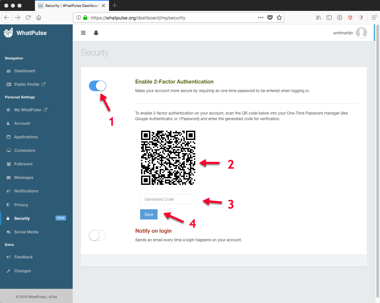Go forward with browser forward arrow

coord(18,17)
